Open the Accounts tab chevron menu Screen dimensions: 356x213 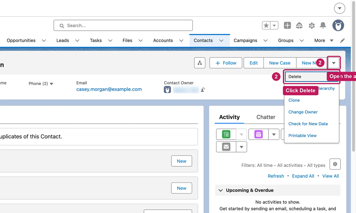pos(181,41)
